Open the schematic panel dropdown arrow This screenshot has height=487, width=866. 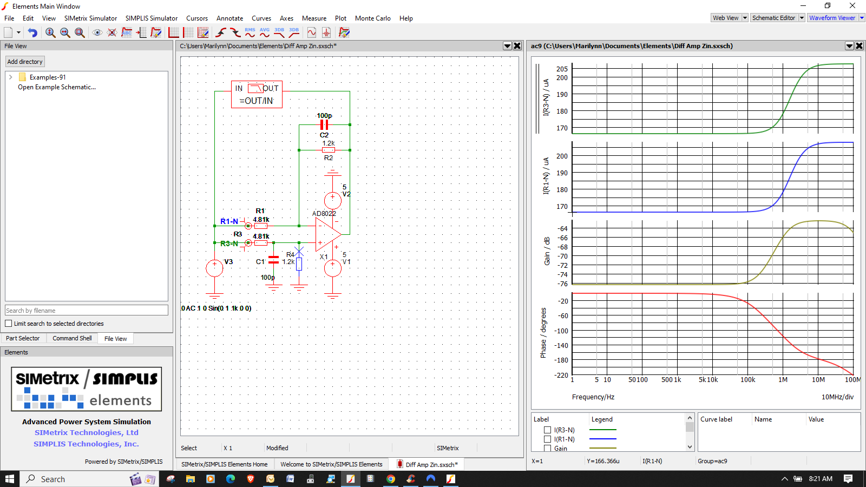tap(507, 46)
